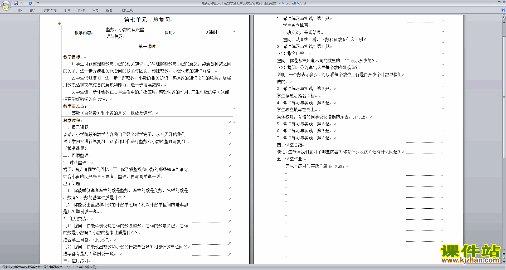Click '5. 做“练习与实践”第6题。'
Viewport: 506px width, 270px height.
305,124
